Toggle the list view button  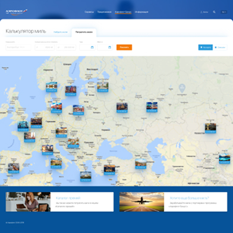coord(220,48)
